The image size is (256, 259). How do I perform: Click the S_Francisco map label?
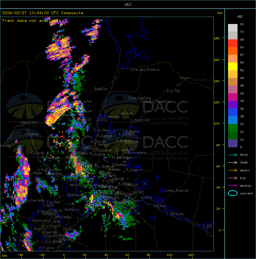pos(110,117)
